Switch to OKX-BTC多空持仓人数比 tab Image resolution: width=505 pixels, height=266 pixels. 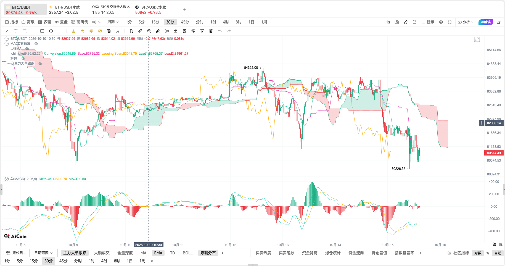click(111, 10)
